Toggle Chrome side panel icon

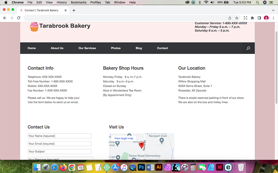259,18
